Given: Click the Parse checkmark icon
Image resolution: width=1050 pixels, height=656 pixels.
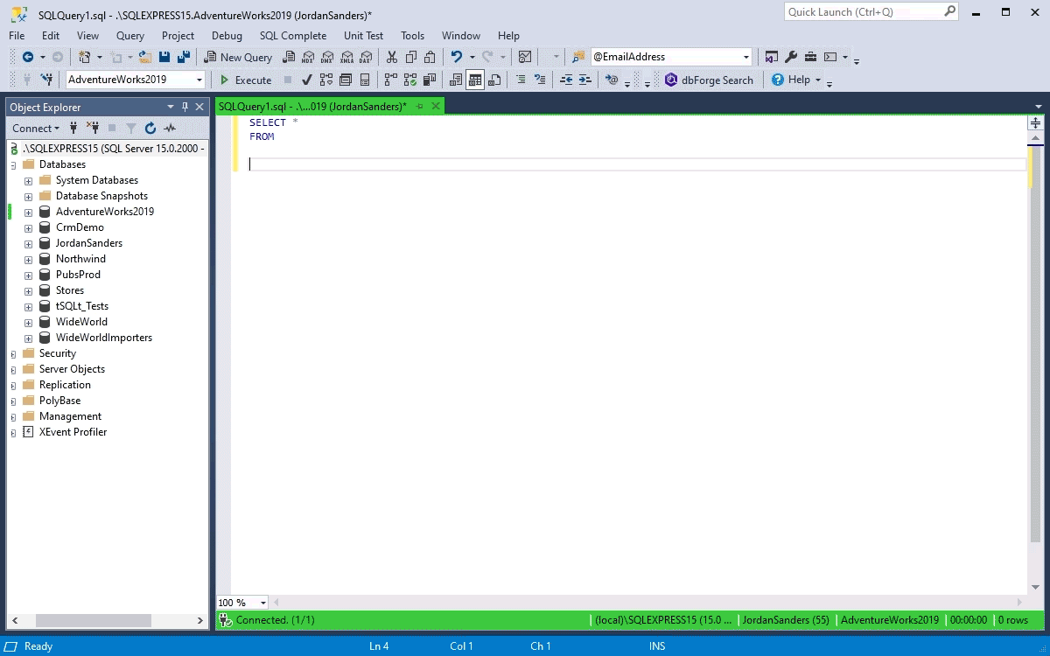Looking at the screenshot, I should tap(307, 80).
